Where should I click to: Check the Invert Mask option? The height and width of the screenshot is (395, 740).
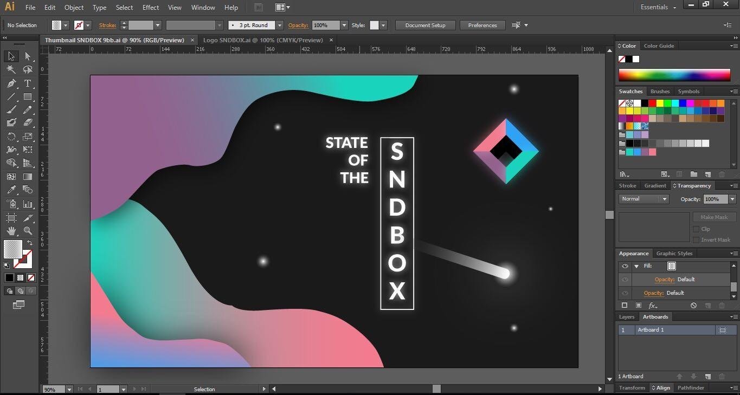pyautogui.click(x=696, y=239)
